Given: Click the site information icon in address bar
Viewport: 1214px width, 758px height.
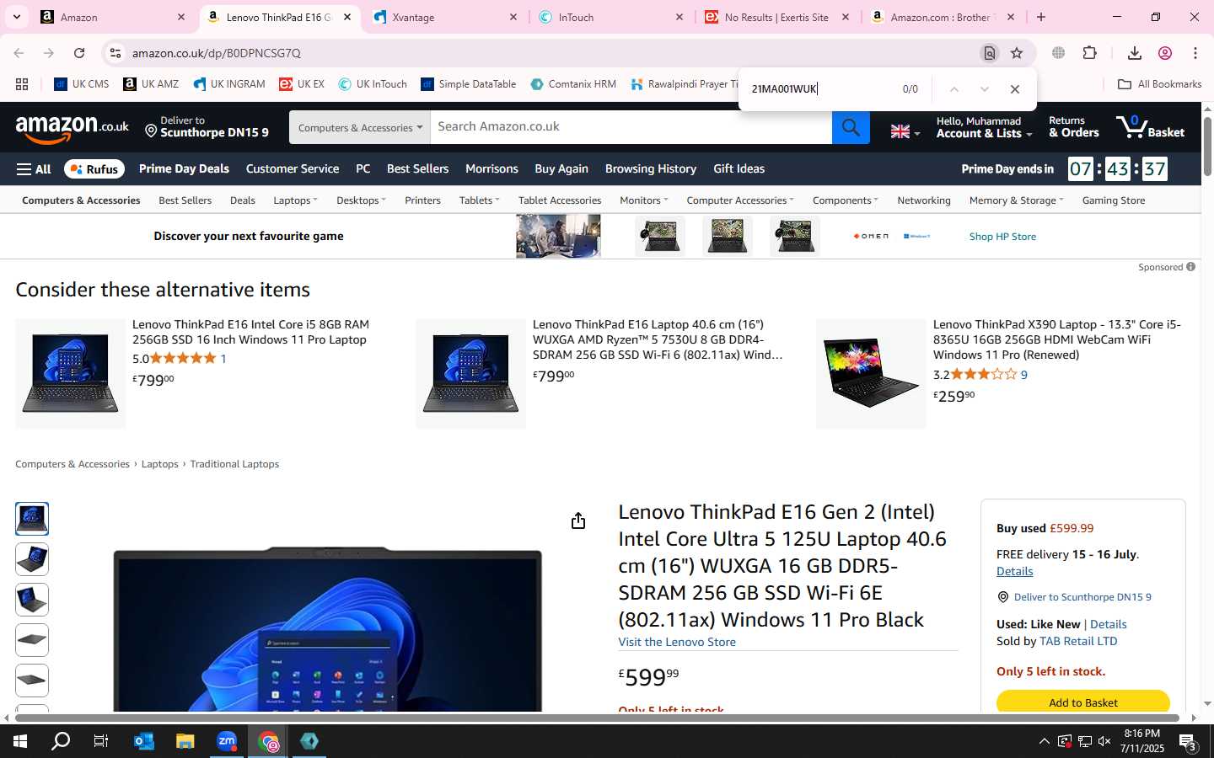Looking at the screenshot, I should coord(115,53).
